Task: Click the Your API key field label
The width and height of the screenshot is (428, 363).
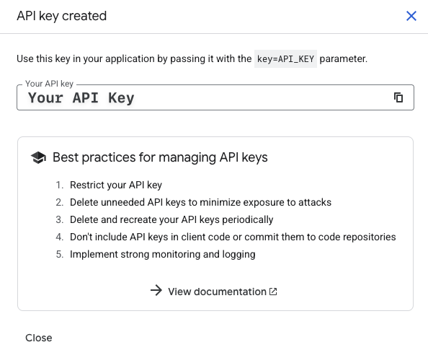Action: coord(49,84)
